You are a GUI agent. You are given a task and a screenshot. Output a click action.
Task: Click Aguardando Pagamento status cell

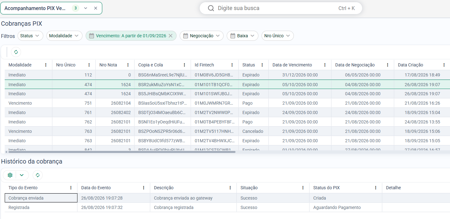pyautogui.click(x=346, y=207)
